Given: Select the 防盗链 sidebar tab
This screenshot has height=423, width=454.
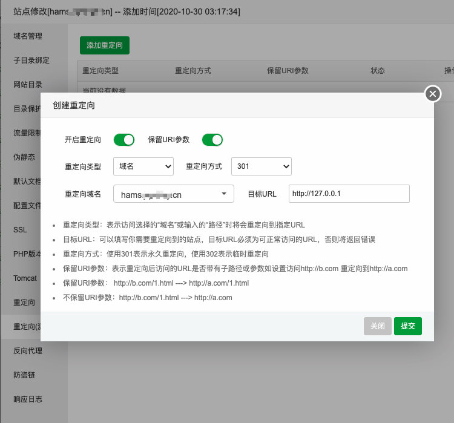Looking at the screenshot, I should (x=24, y=375).
